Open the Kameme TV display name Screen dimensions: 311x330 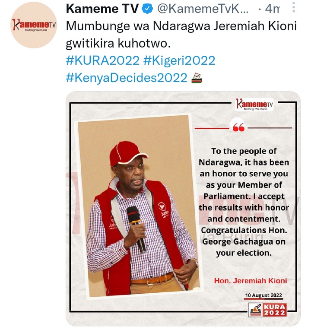pyautogui.click(x=102, y=9)
